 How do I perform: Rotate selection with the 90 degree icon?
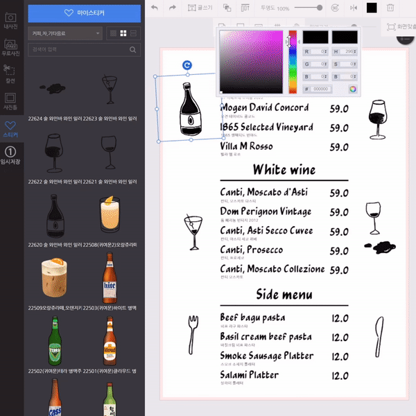point(335,8)
